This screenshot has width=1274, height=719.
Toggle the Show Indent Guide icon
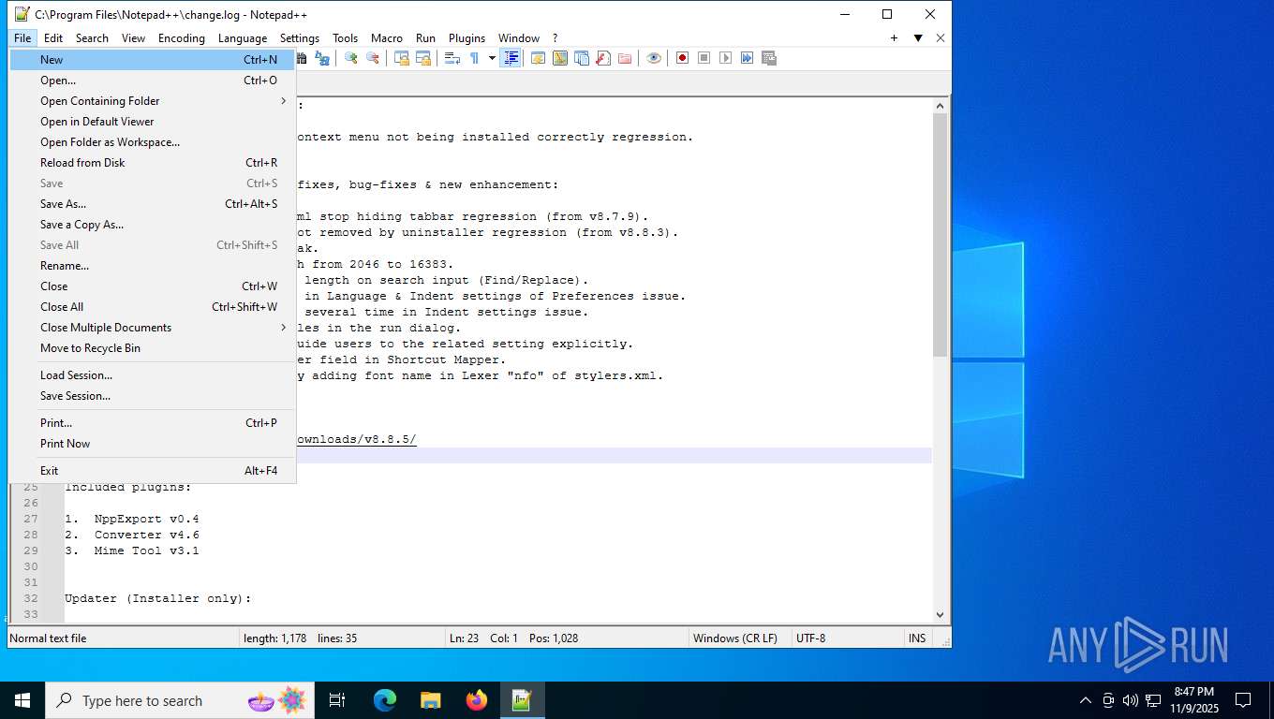511,58
